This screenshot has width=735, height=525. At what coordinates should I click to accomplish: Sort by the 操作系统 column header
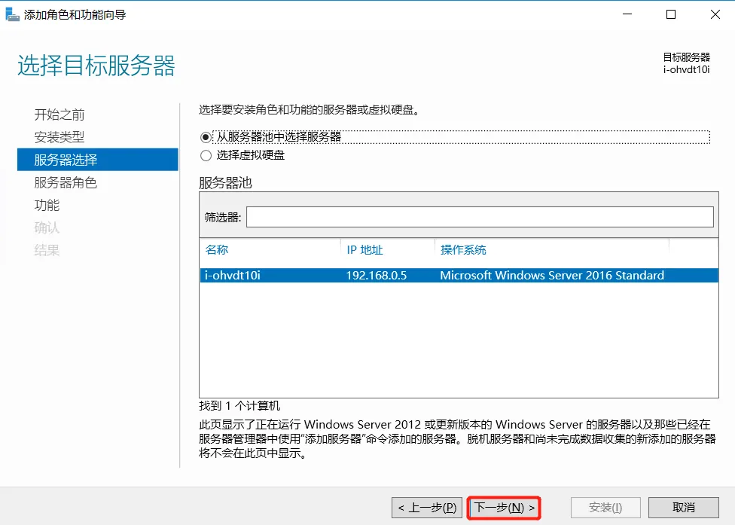(x=463, y=250)
